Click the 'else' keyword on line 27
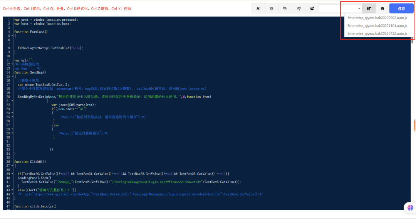The image size is (416, 219). [x=55, y=125]
